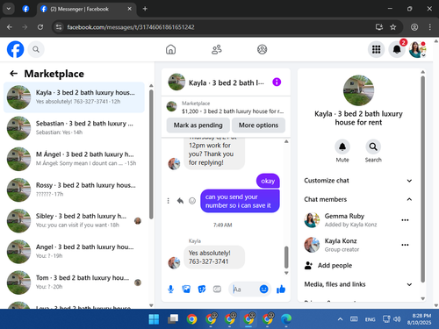Screen dimensions: 439x329
Task: Open Tom conversation in list
Action: [74, 283]
